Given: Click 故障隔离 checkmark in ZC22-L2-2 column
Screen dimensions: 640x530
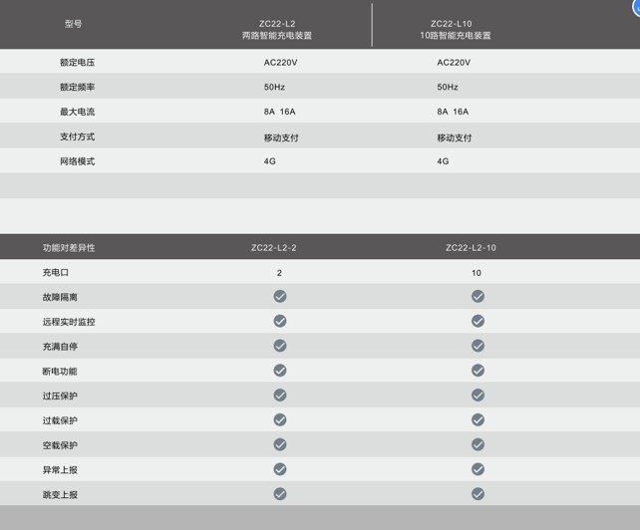Looking at the screenshot, I should point(280,296).
